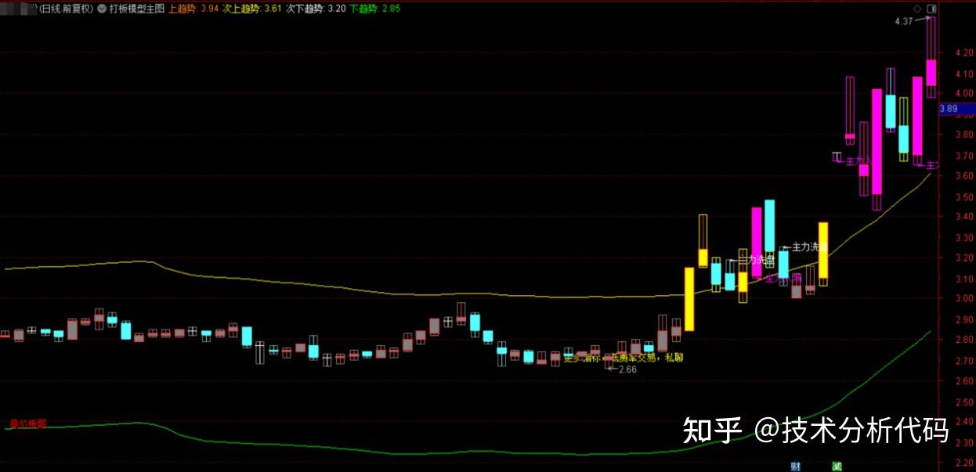Click the diamond marker icon at top right

pos(918,9)
